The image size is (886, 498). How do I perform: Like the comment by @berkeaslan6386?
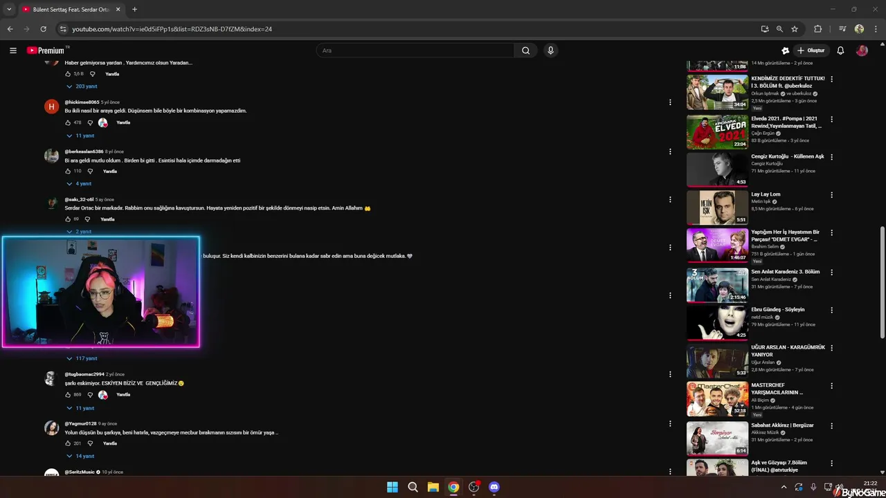[68, 171]
